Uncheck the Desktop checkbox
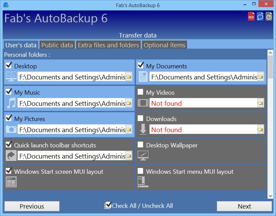The image size is (276, 216). point(9,65)
